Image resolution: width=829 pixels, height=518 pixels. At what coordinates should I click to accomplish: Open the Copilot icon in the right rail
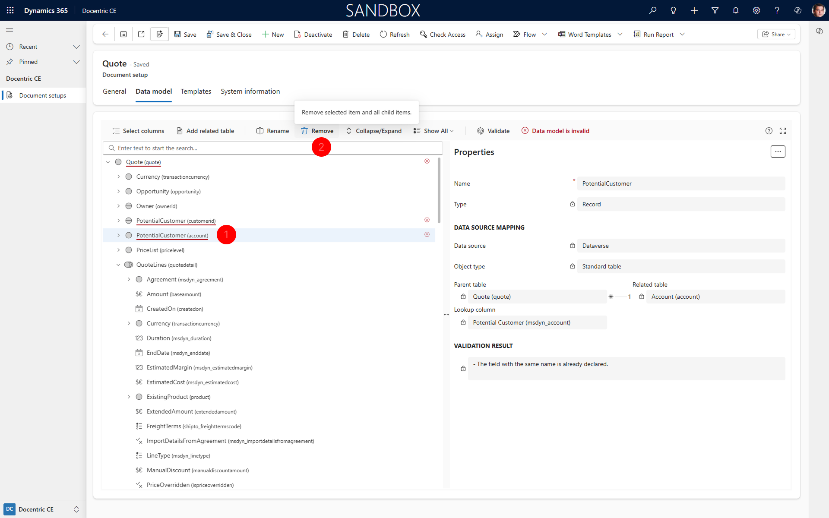click(819, 31)
